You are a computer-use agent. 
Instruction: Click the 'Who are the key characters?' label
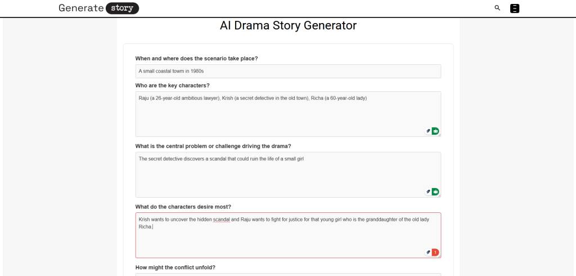172,85
